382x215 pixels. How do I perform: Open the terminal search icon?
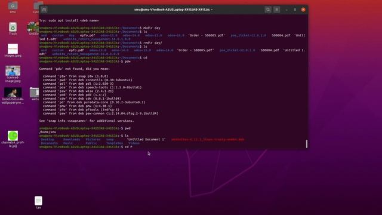[x=268, y=10]
